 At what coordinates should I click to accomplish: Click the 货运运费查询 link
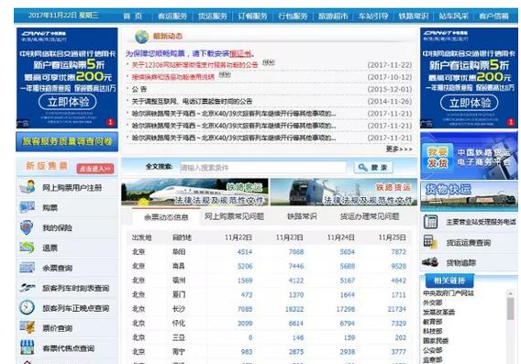(x=469, y=242)
